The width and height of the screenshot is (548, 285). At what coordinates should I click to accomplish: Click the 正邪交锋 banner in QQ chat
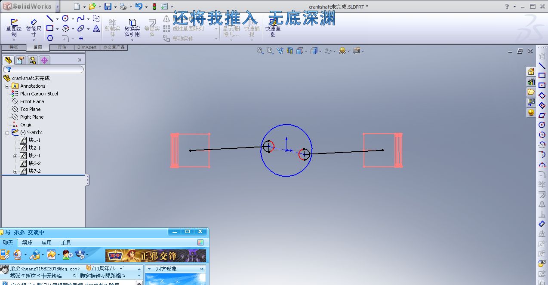[x=156, y=256]
